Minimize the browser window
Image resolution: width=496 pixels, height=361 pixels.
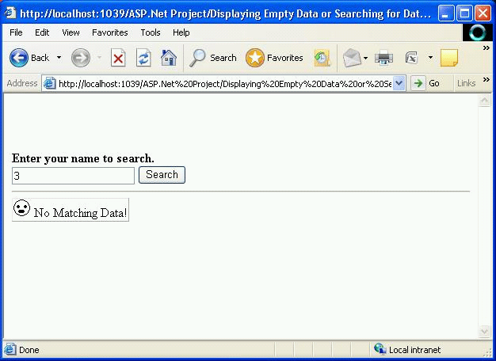(446, 13)
